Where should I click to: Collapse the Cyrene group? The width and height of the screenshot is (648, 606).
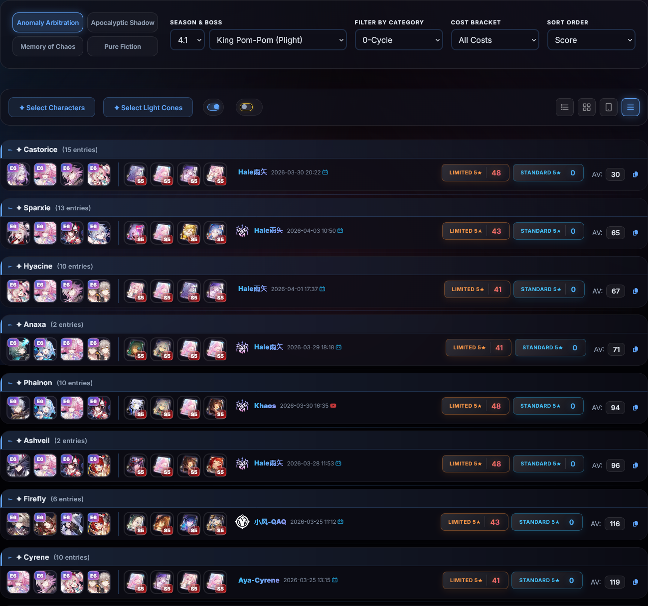[x=10, y=558]
